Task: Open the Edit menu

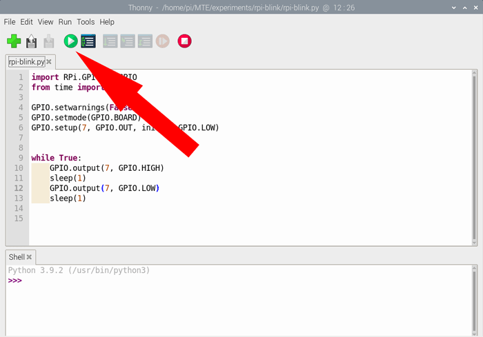Action: [26, 22]
